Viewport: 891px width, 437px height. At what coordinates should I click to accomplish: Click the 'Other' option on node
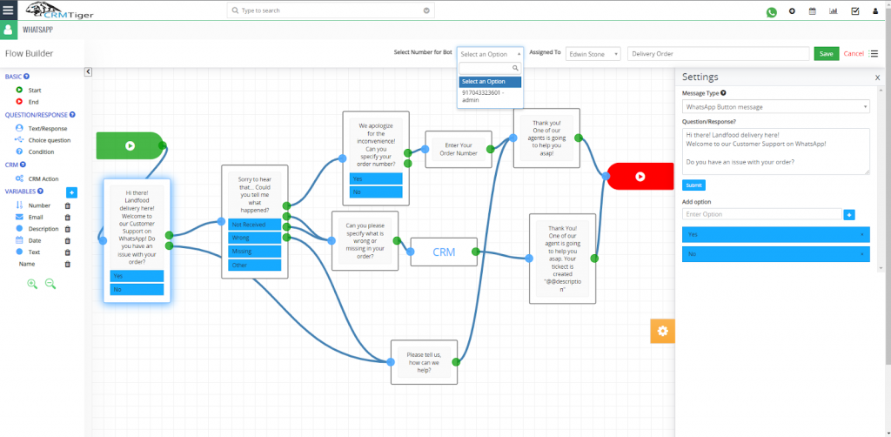[x=255, y=265]
